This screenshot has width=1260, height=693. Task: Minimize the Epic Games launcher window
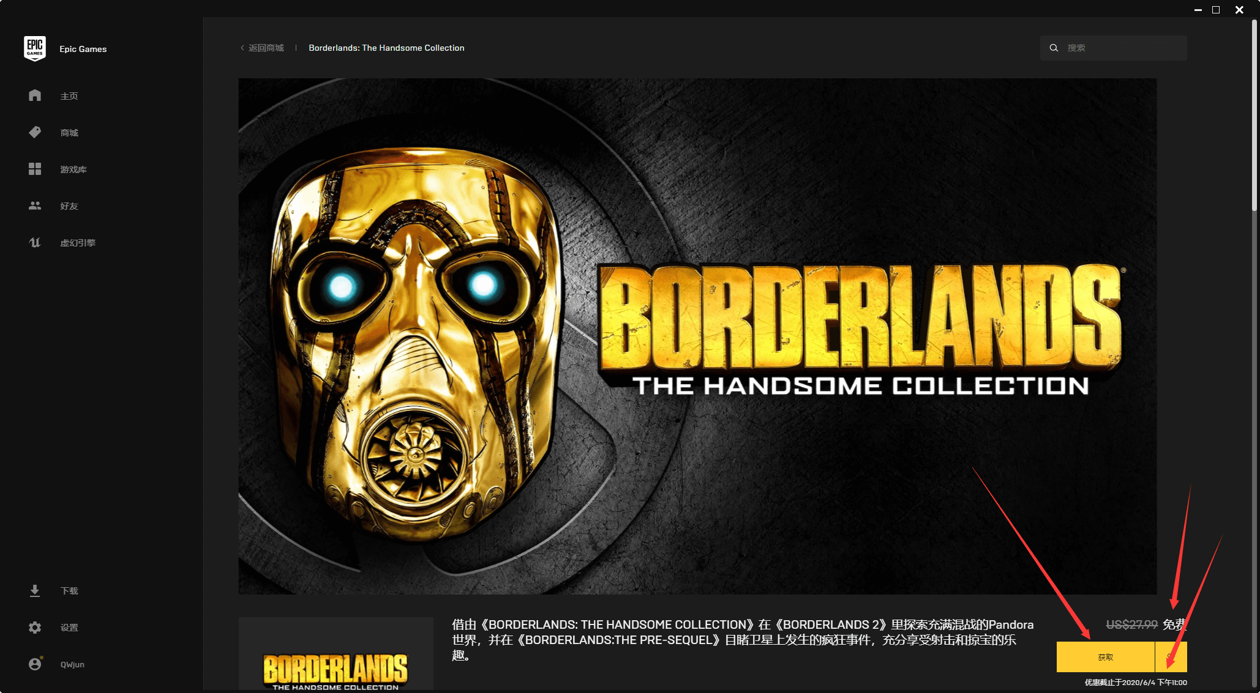coord(1198,10)
